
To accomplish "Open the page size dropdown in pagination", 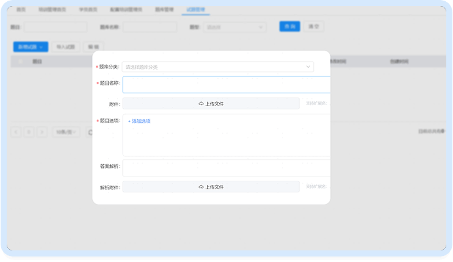I will 66,132.
